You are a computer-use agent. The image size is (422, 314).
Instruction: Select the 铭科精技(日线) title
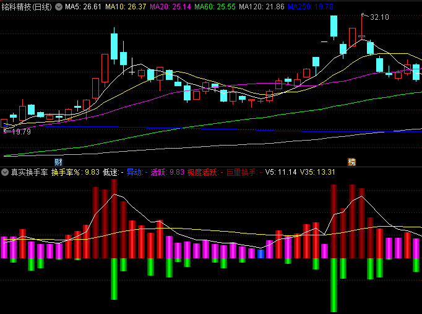27,7
